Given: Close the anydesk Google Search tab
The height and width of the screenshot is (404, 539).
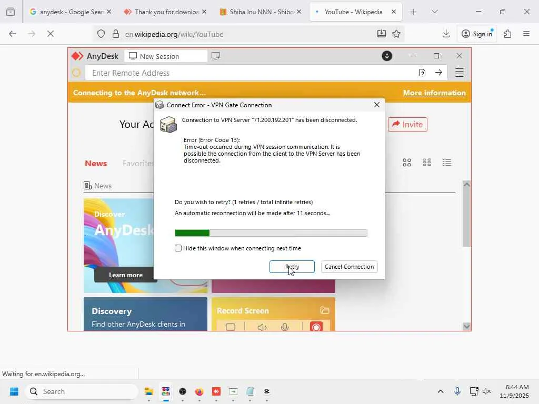Looking at the screenshot, I should point(108,12).
